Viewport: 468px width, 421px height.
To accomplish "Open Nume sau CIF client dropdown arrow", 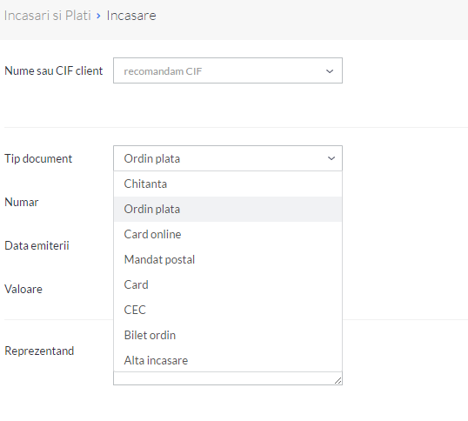I will click(x=330, y=71).
